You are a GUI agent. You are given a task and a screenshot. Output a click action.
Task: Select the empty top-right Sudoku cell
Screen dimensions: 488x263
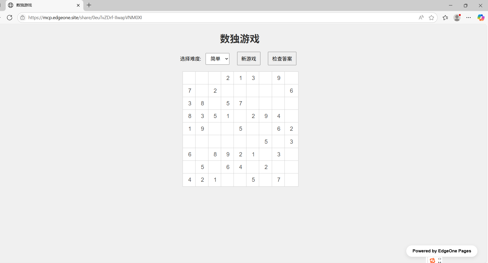point(291,78)
